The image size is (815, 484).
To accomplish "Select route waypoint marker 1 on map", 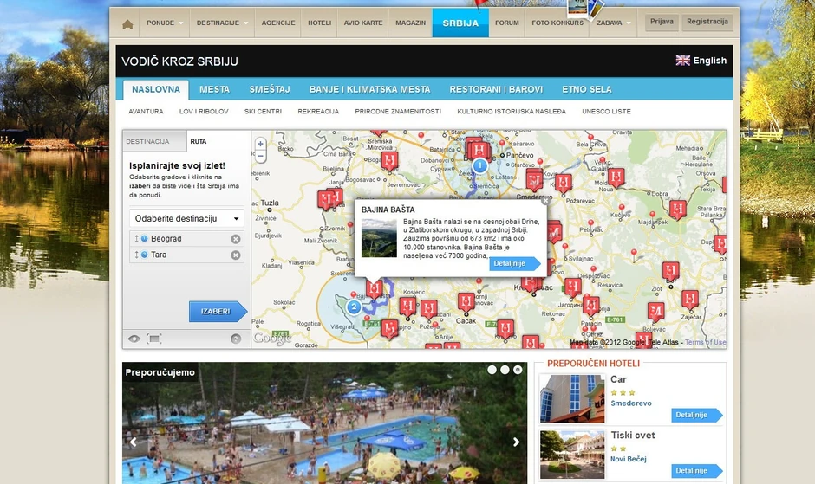I will 479,165.
